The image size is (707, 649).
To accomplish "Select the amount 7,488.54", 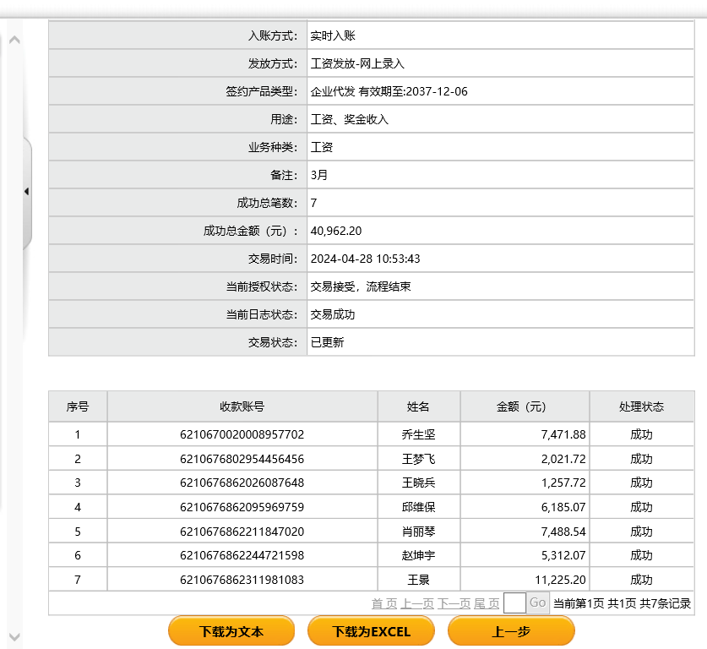I will click(x=563, y=532).
